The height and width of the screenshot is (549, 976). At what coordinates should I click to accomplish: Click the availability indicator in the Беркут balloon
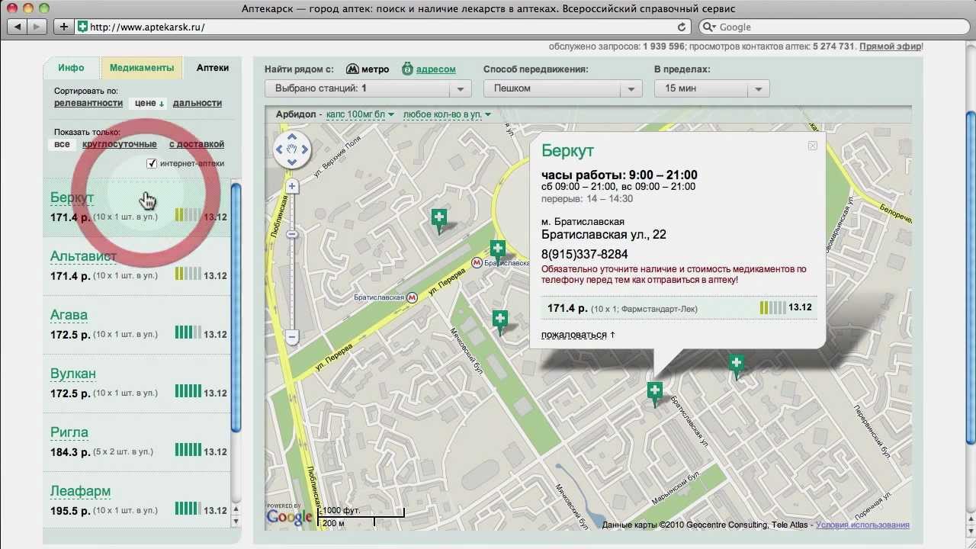[x=772, y=308]
